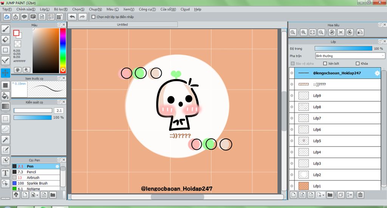
Task: Click download cloud brush icon in brush panel
Action: point(16,195)
